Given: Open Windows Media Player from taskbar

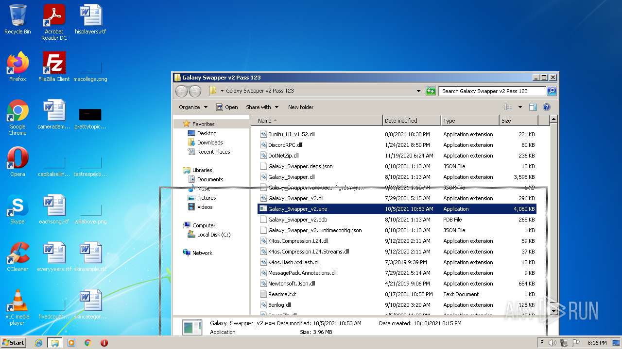Looking at the screenshot, I should click(x=71, y=343).
